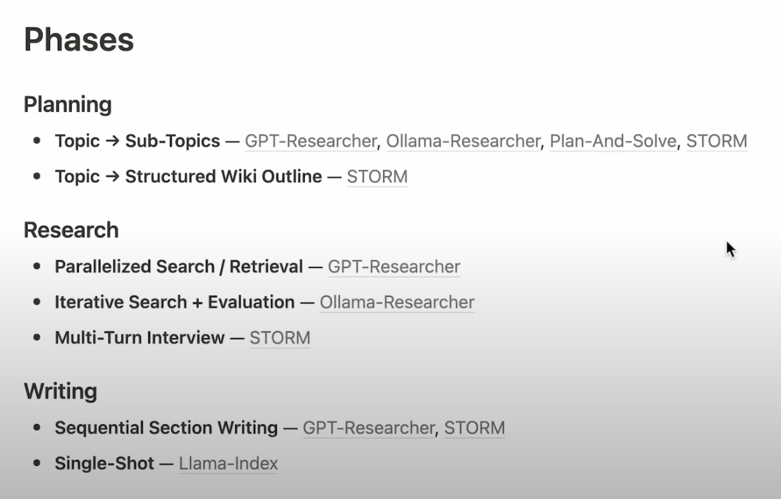Click the Multi-Turn Interview bold text

click(x=139, y=338)
